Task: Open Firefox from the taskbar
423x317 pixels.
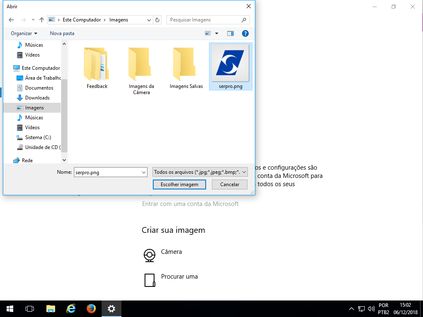Action: [91, 309]
